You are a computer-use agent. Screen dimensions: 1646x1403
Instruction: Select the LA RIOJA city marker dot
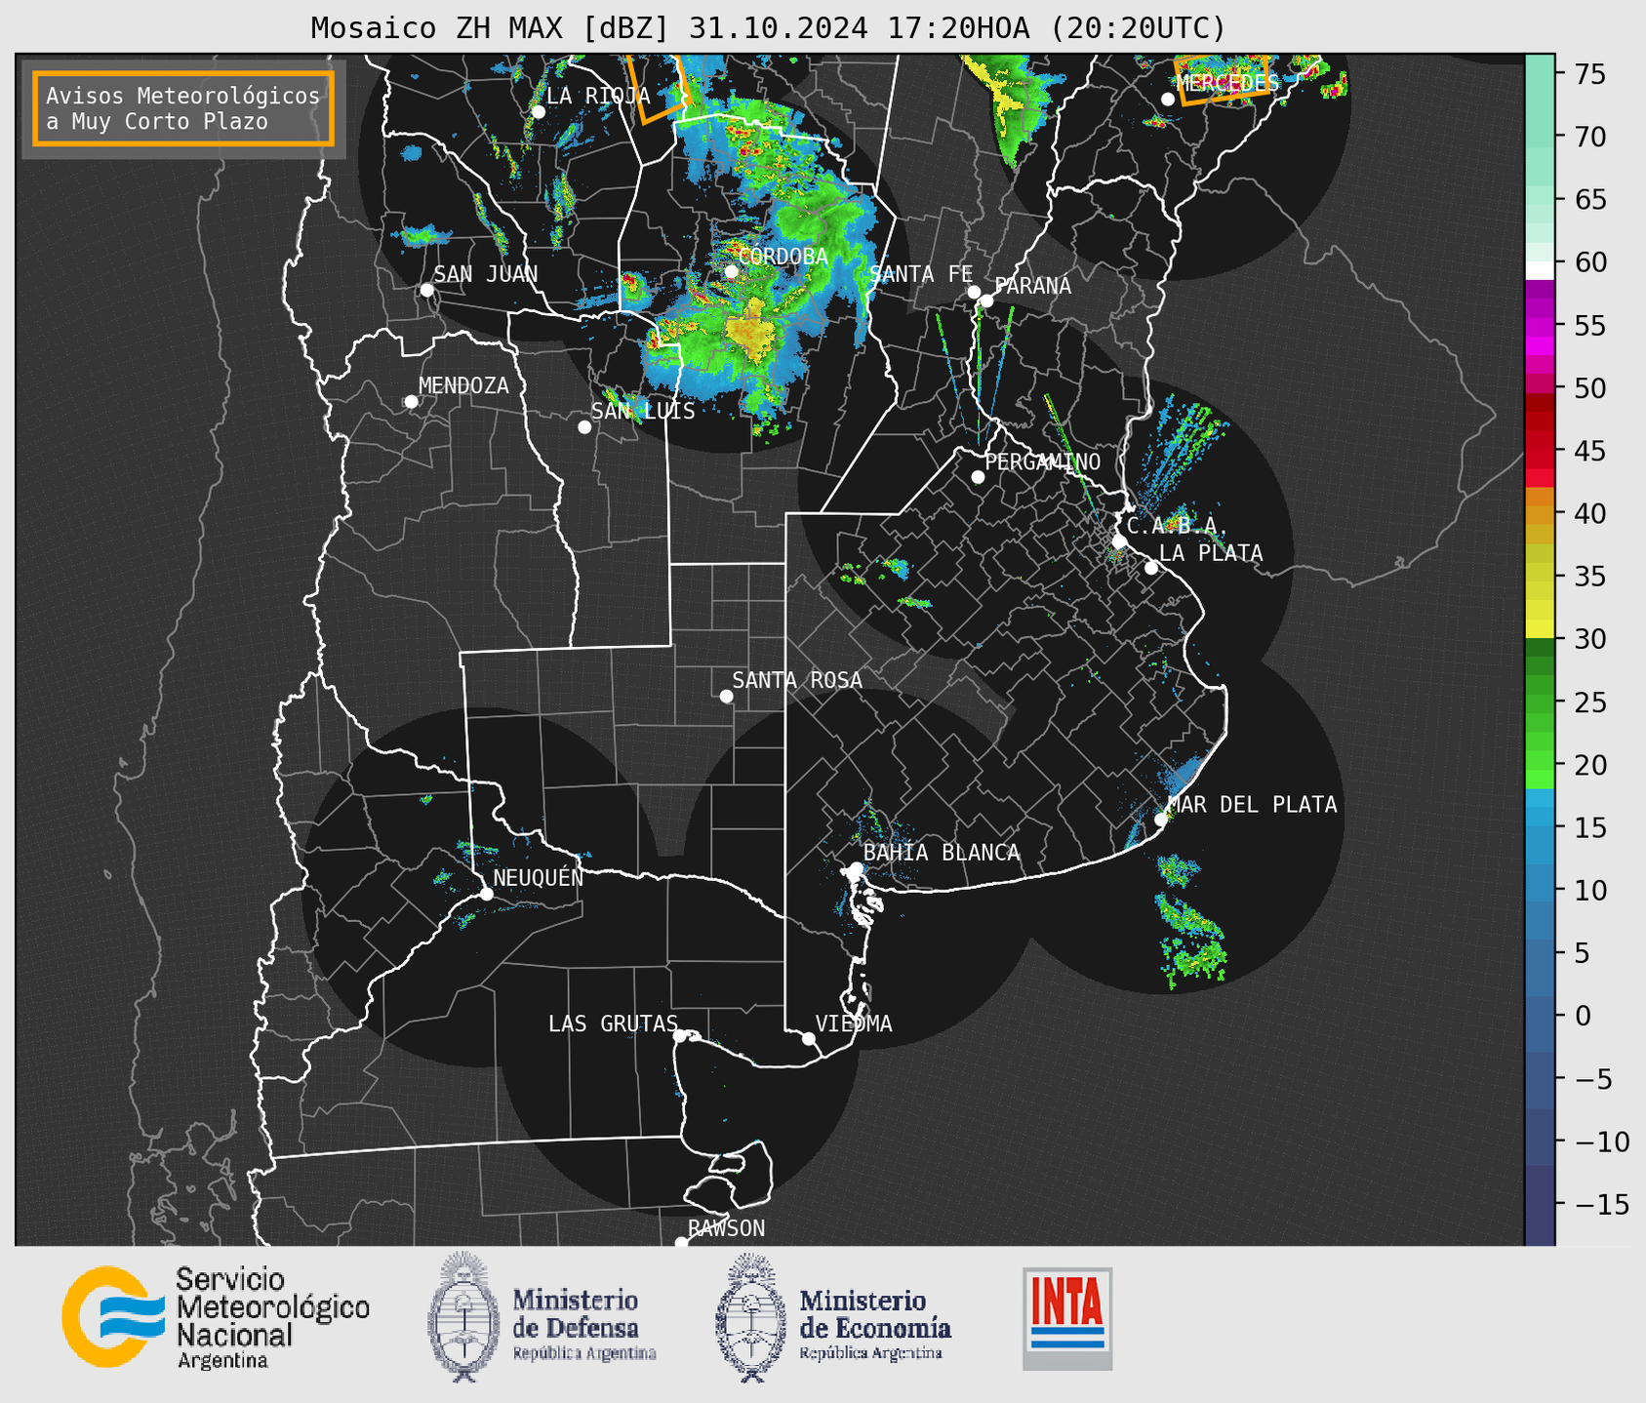point(538,112)
